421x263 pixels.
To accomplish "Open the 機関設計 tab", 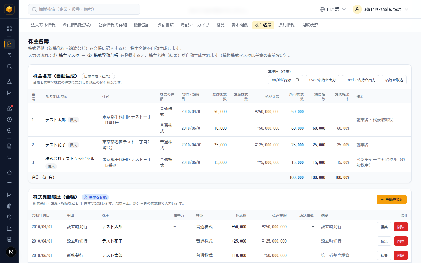I will pos(142,25).
